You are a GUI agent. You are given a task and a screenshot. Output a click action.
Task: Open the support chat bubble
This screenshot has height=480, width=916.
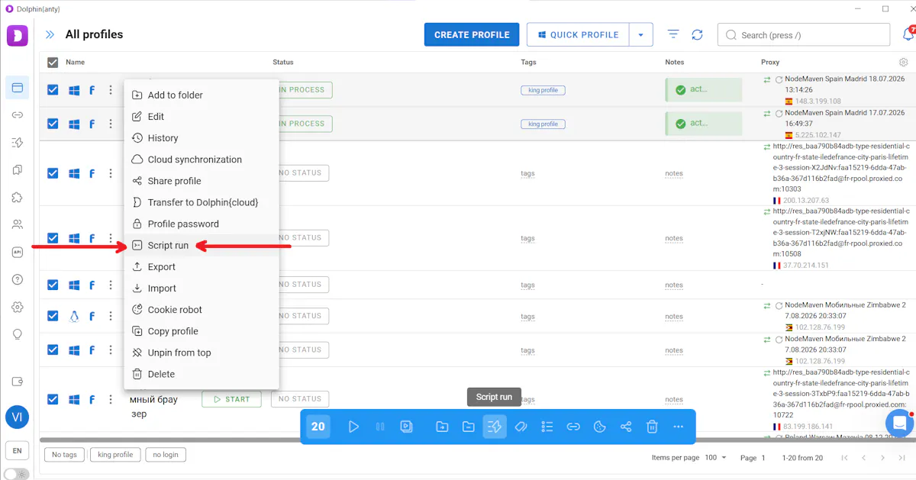899,422
